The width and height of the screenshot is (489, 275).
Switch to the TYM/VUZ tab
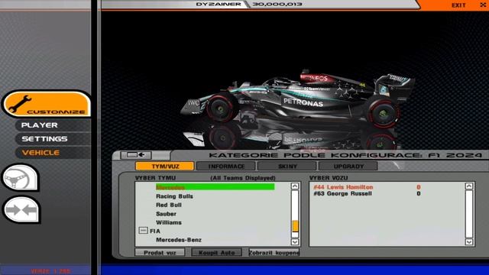coord(165,167)
